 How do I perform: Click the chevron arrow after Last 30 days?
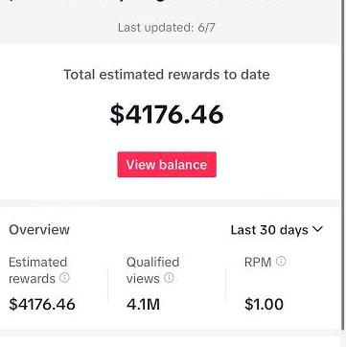point(317,229)
